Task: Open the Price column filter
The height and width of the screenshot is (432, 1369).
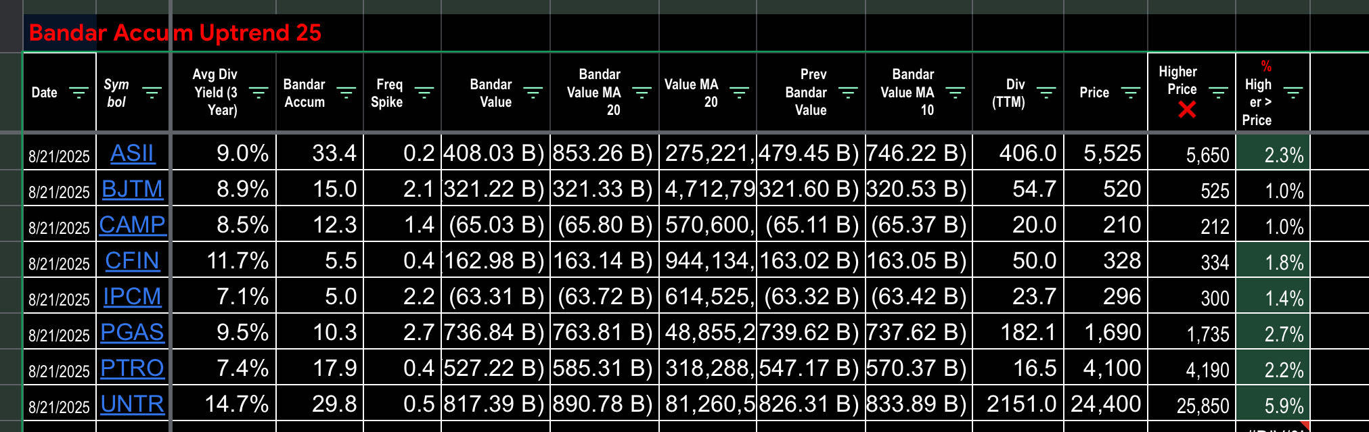Action: click(1130, 93)
